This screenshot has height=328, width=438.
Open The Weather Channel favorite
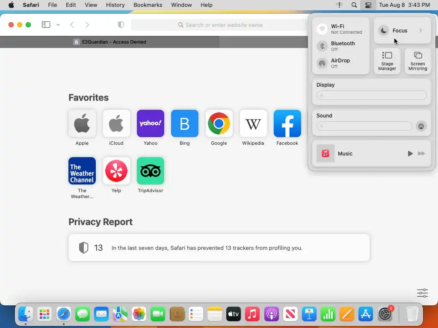tap(82, 171)
